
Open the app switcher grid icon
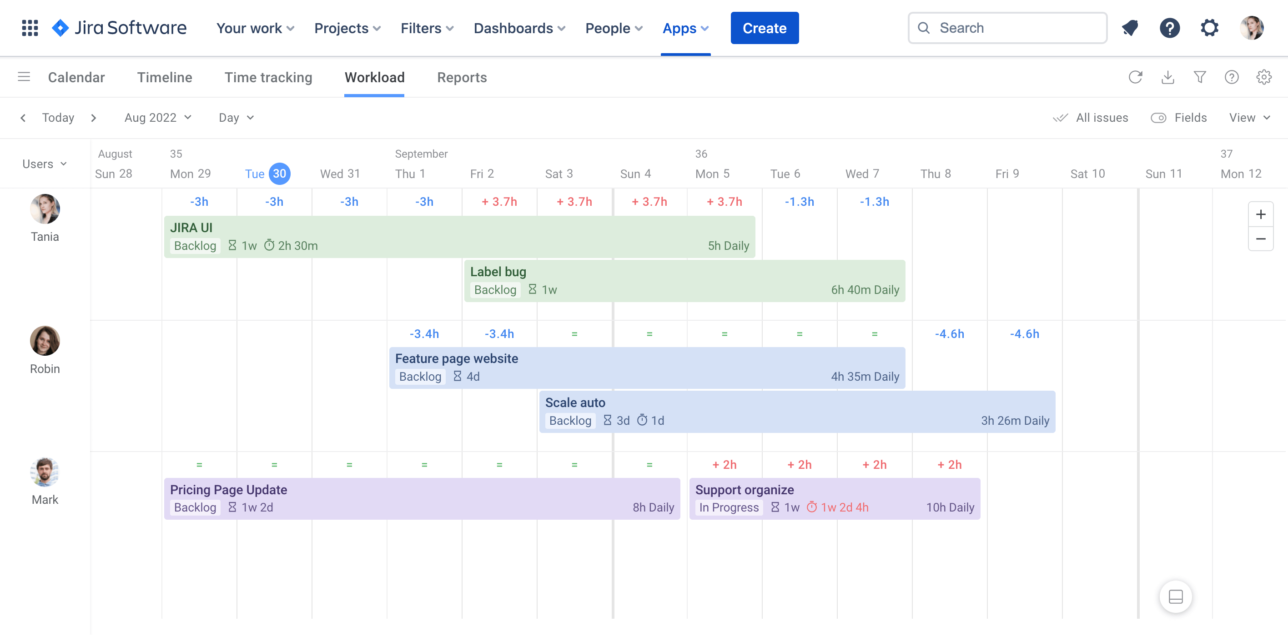(x=30, y=28)
